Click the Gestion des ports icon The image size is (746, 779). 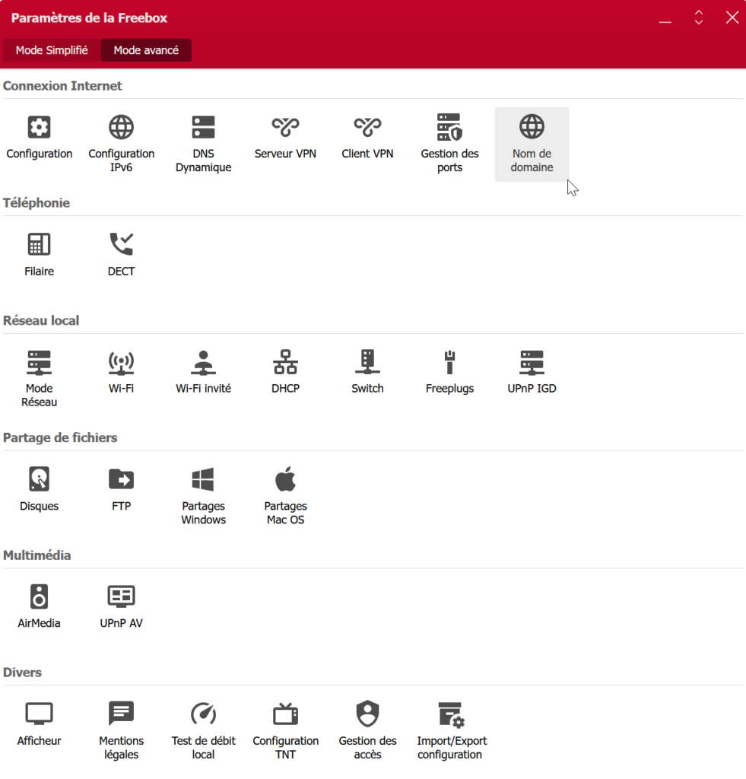(x=449, y=128)
